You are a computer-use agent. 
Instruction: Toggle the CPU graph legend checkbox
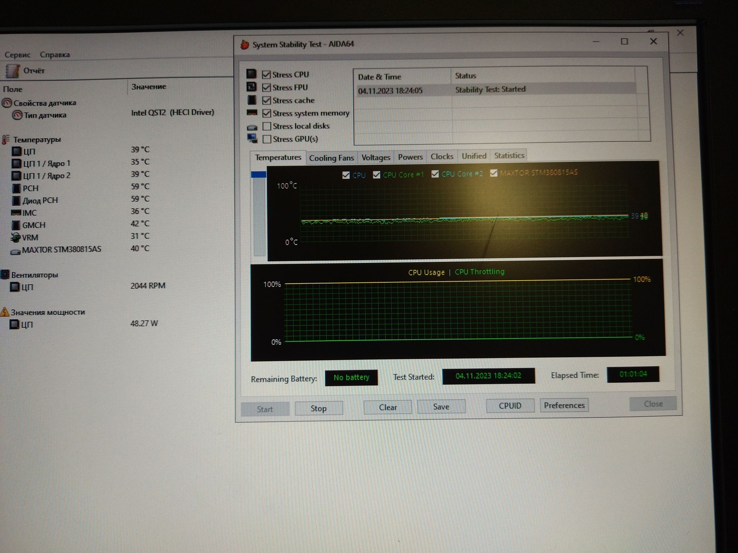click(x=346, y=175)
